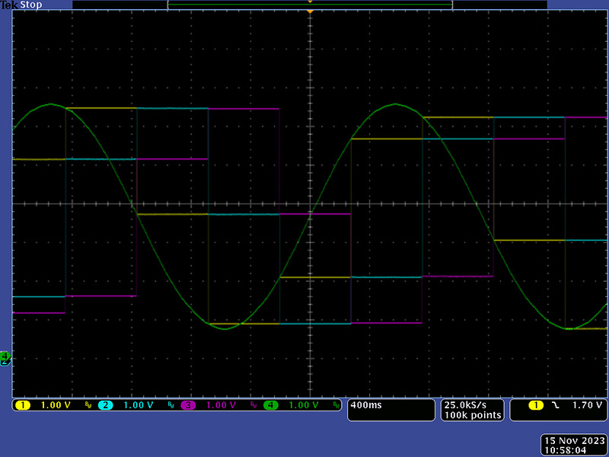
Task: Click the 15 Nov 2023 date display
Action: click(x=573, y=440)
